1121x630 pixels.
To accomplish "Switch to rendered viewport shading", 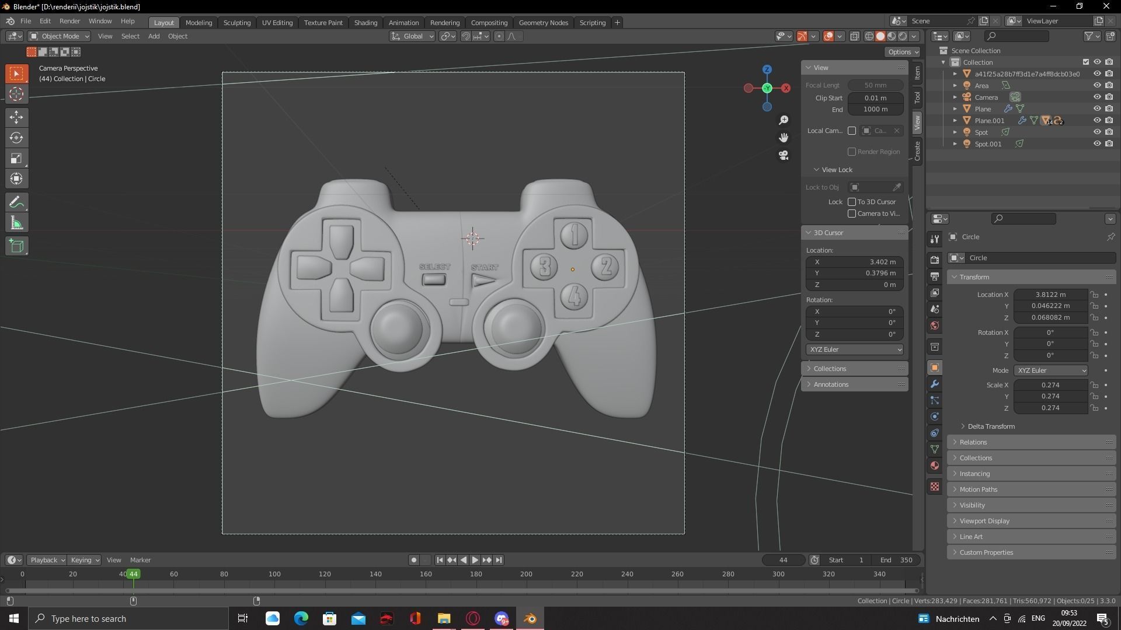I will pos(903,36).
